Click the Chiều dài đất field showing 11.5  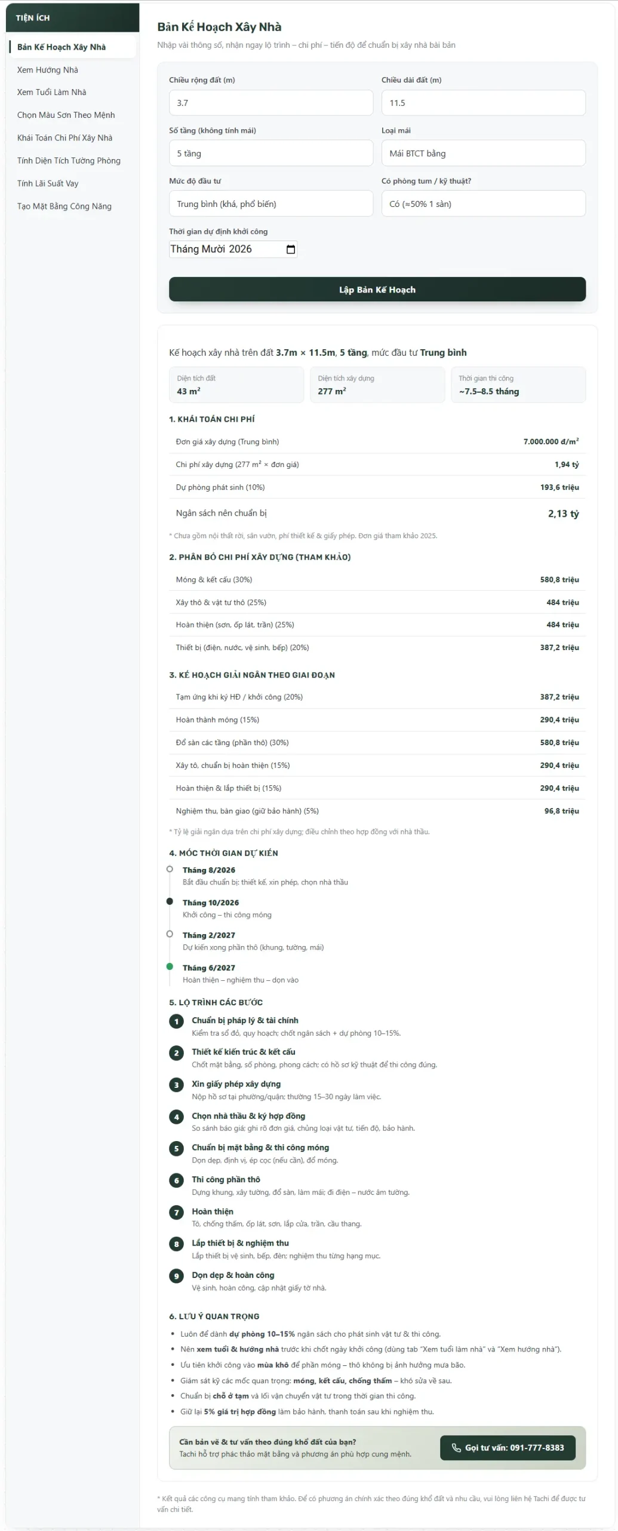click(484, 103)
